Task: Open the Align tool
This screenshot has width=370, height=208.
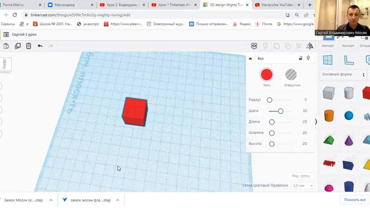Action: 299,46
